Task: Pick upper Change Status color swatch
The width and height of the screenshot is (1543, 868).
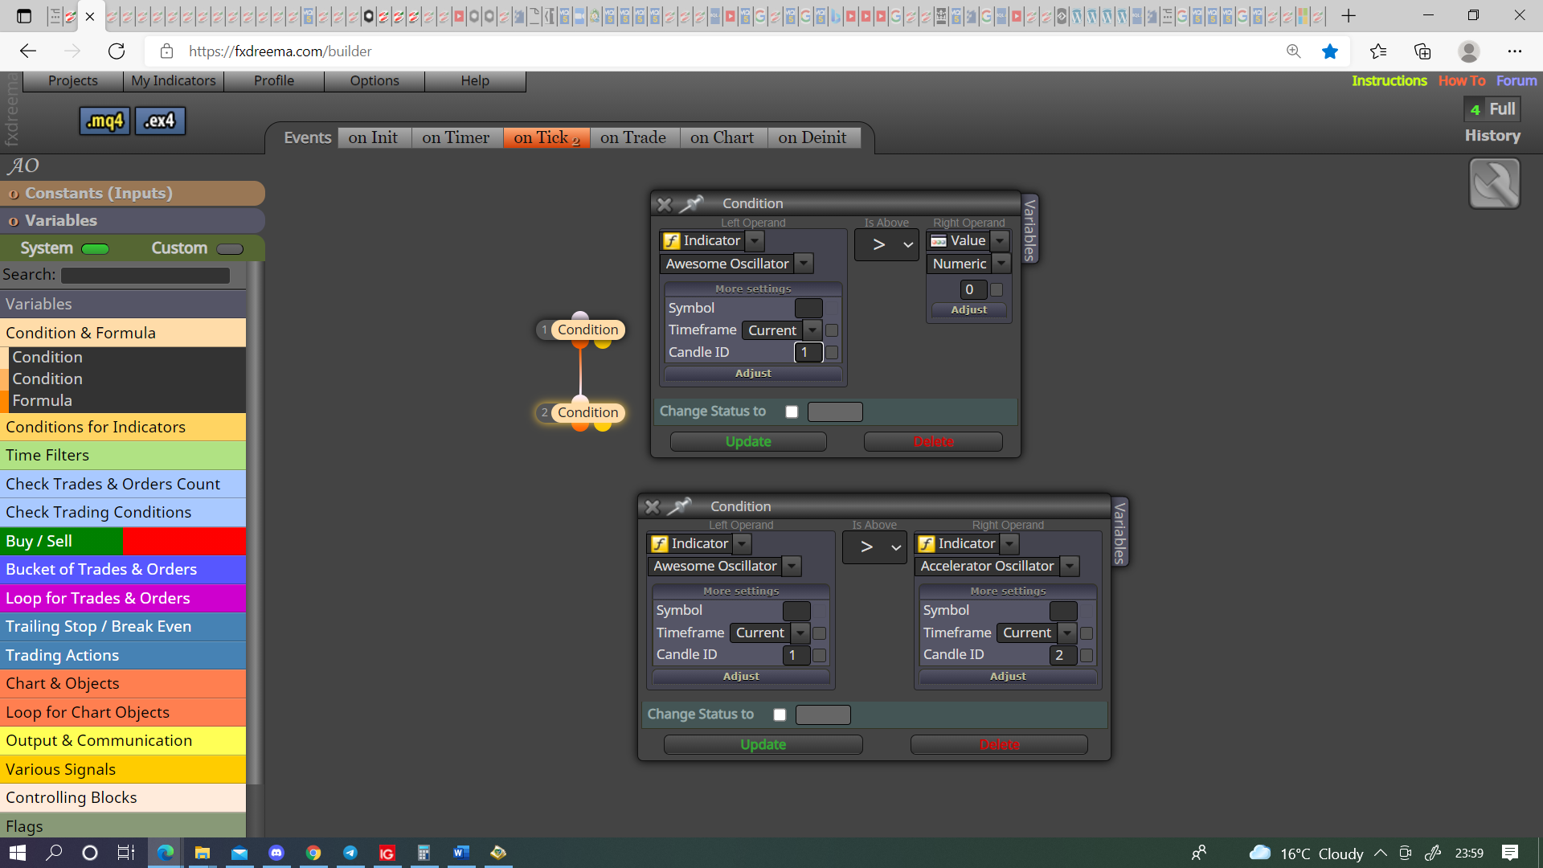Action: point(835,412)
